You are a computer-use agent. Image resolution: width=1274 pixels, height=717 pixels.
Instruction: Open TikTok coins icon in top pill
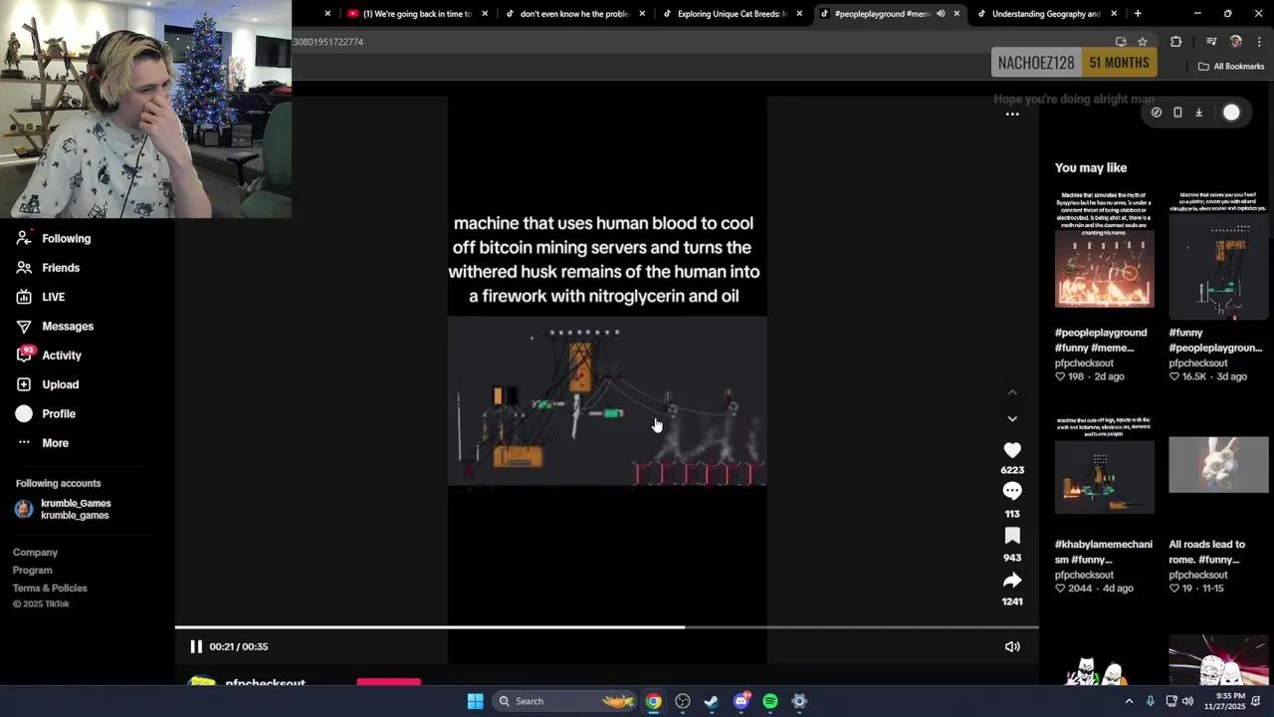tap(1157, 113)
